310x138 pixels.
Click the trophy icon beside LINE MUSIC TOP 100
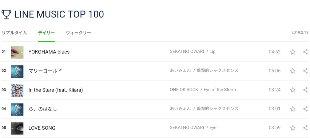point(6,14)
